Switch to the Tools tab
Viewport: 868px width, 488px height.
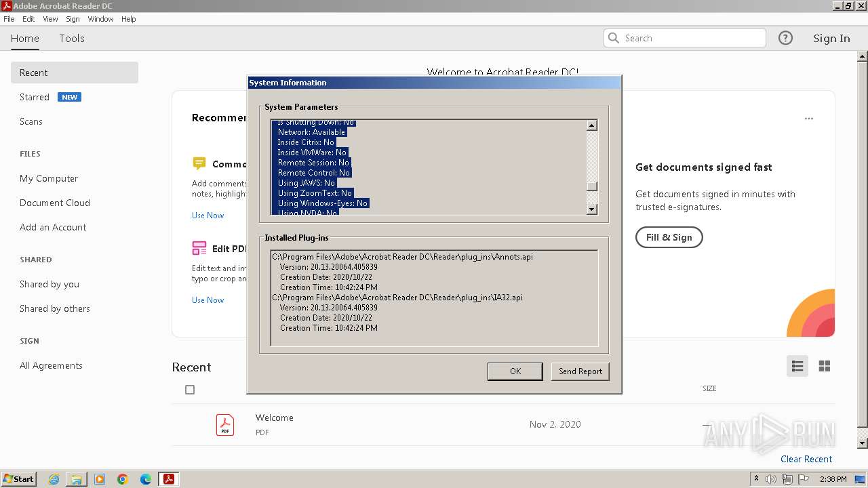pyautogui.click(x=72, y=39)
